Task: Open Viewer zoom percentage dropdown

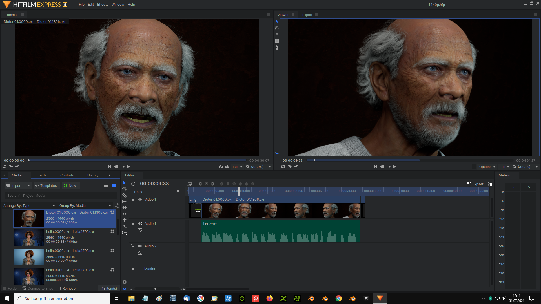Action: pyautogui.click(x=525, y=167)
